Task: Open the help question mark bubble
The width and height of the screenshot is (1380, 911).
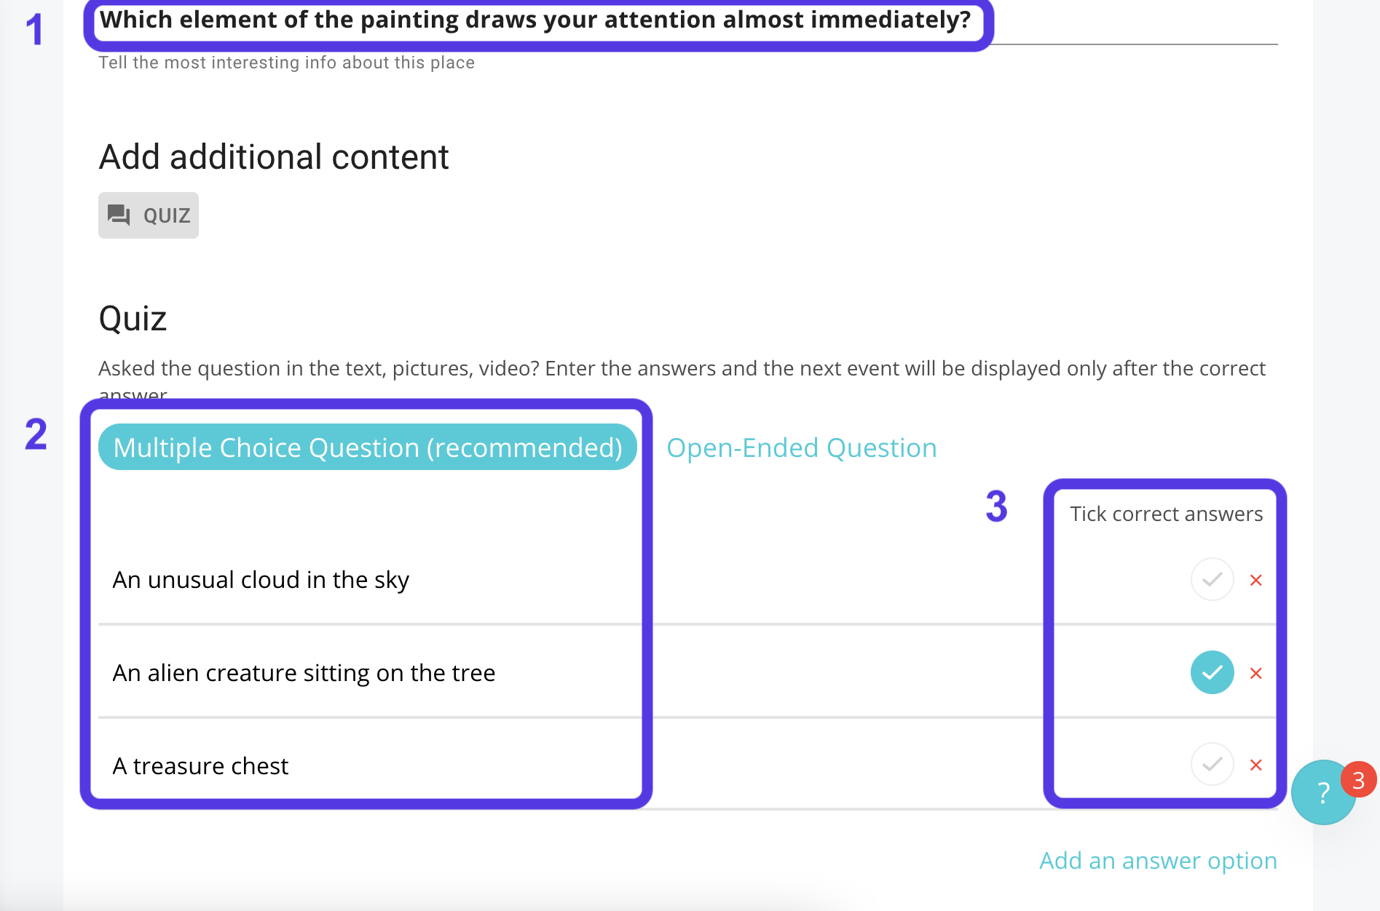Action: coord(1322,794)
